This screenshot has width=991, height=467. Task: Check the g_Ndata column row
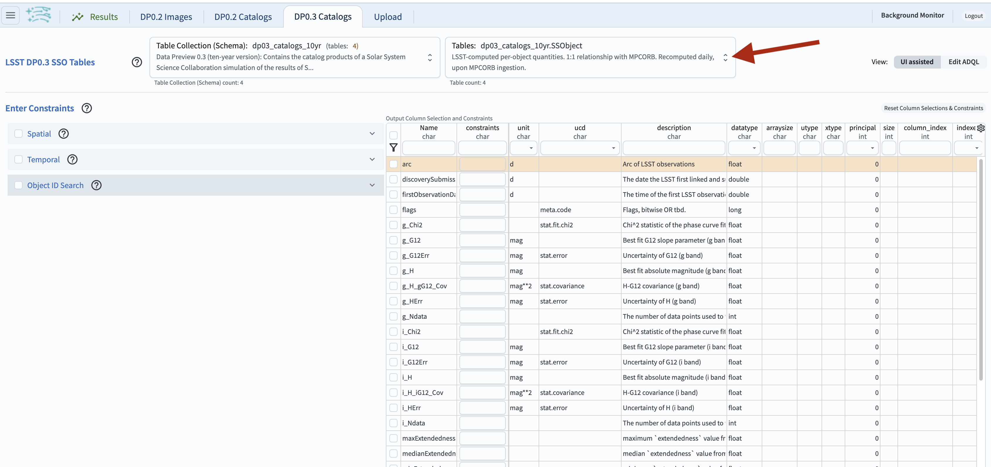pos(393,316)
